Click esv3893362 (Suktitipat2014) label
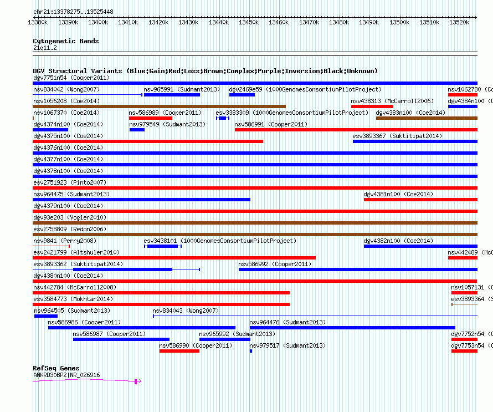Image resolution: width=493 pixels, height=412 pixels. (x=78, y=264)
